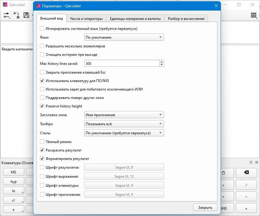Uncheck Раскрасить результат

coord(42,150)
